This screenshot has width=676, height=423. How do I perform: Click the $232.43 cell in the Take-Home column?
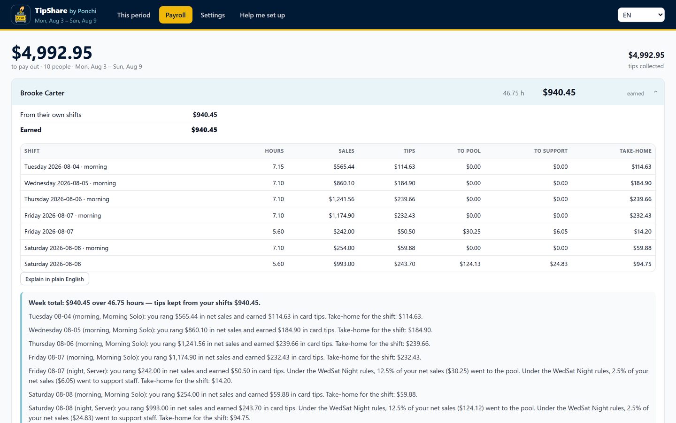[x=641, y=216]
